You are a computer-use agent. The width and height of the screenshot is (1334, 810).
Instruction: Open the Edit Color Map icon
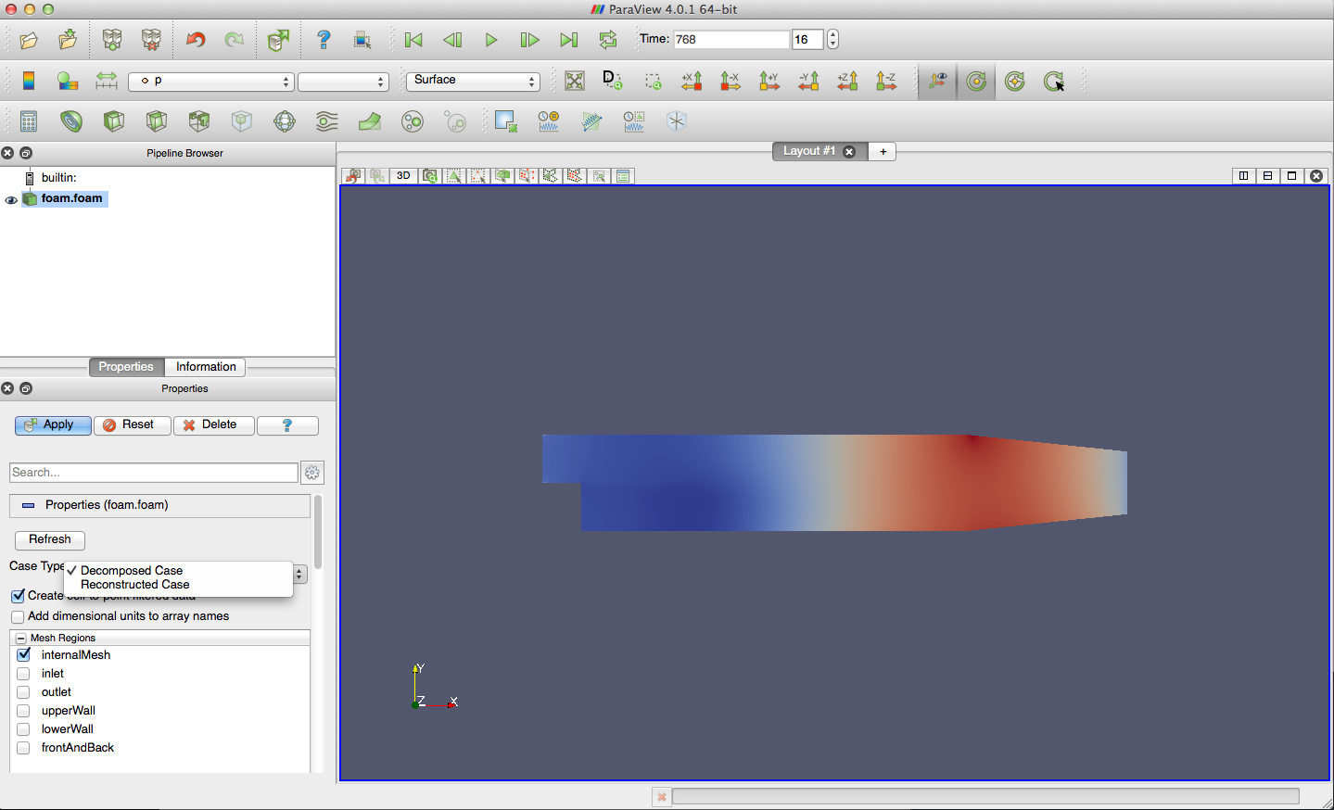[68, 81]
